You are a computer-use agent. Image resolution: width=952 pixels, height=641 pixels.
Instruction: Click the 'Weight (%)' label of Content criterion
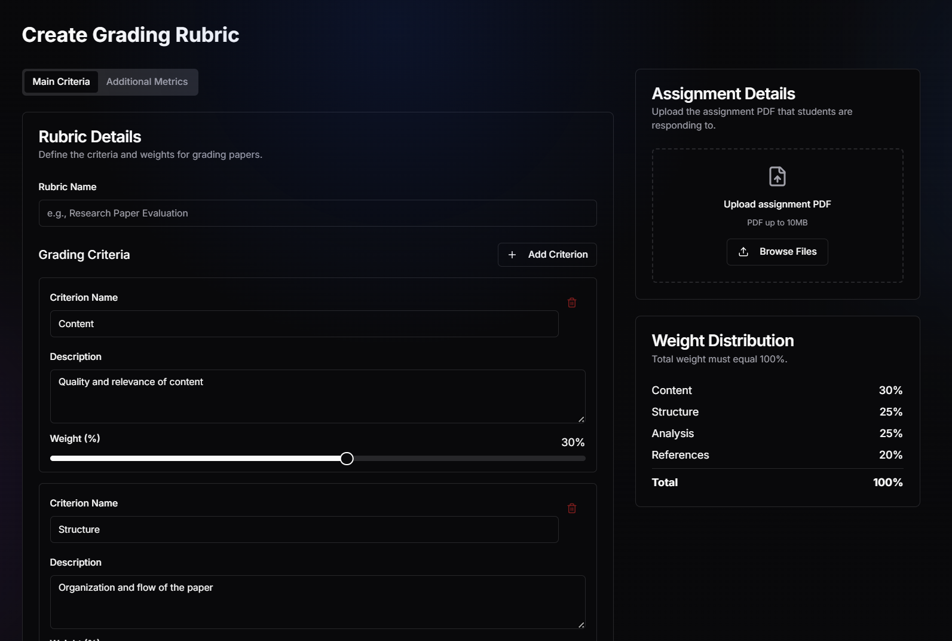pyautogui.click(x=75, y=439)
